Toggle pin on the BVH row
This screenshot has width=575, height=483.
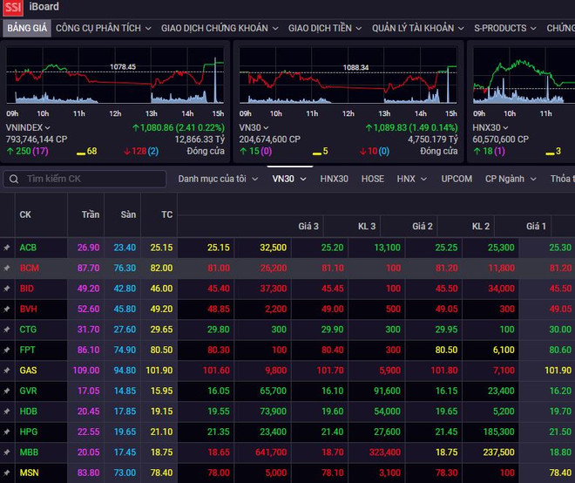click(x=7, y=309)
